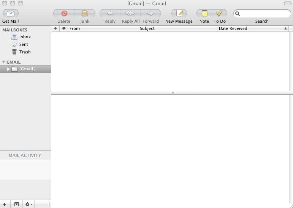Open the gear action menu
This screenshot has width=293, height=208.
click(29, 204)
